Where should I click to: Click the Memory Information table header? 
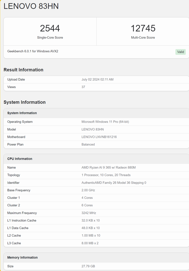[x=22, y=257]
